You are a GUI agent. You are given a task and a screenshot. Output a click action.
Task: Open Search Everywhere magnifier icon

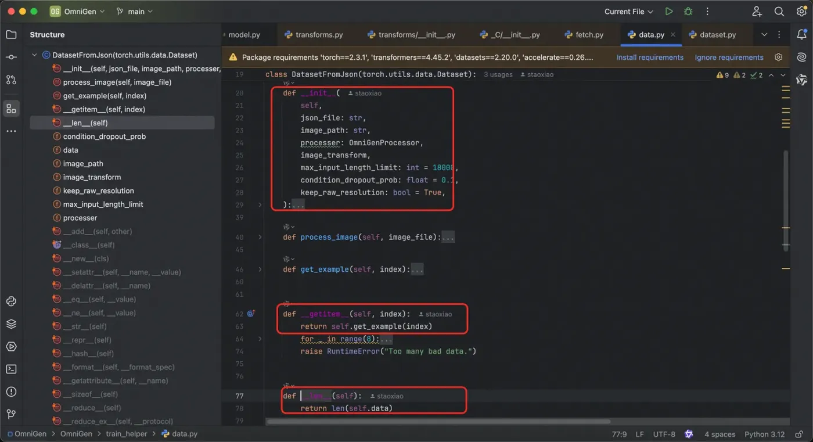point(779,12)
